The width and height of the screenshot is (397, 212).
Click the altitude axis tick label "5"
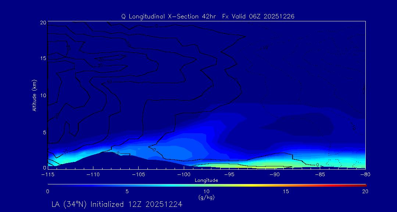click(44, 132)
